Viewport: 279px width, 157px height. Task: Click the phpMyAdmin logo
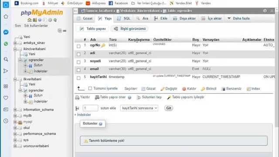[42, 13]
